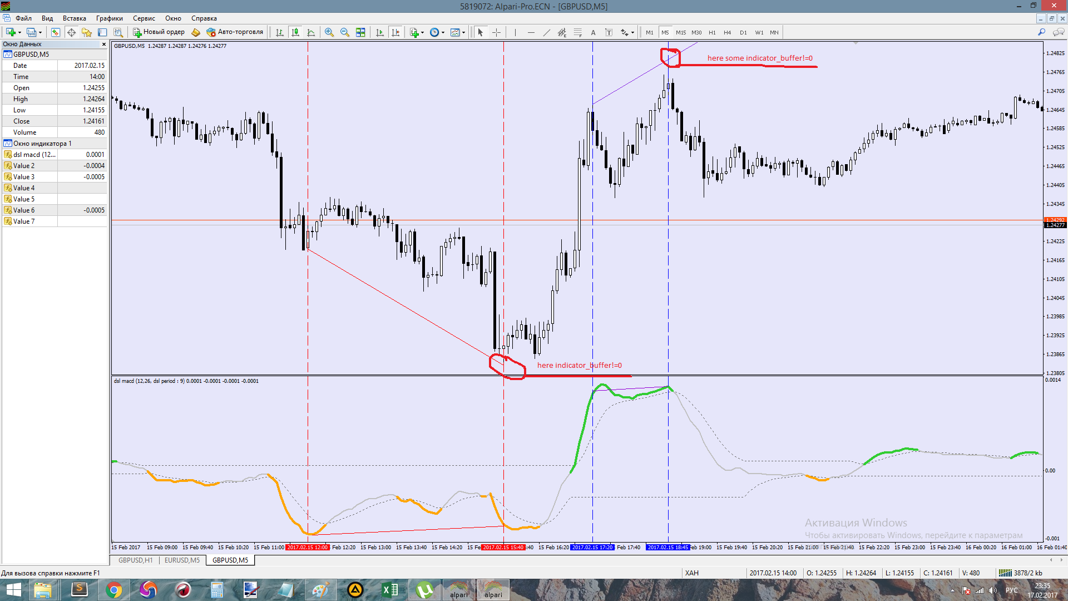Click the Новый ордер button

(159, 32)
